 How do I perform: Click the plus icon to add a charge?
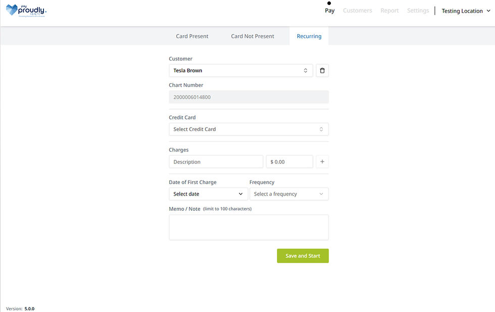click(322, 162)
